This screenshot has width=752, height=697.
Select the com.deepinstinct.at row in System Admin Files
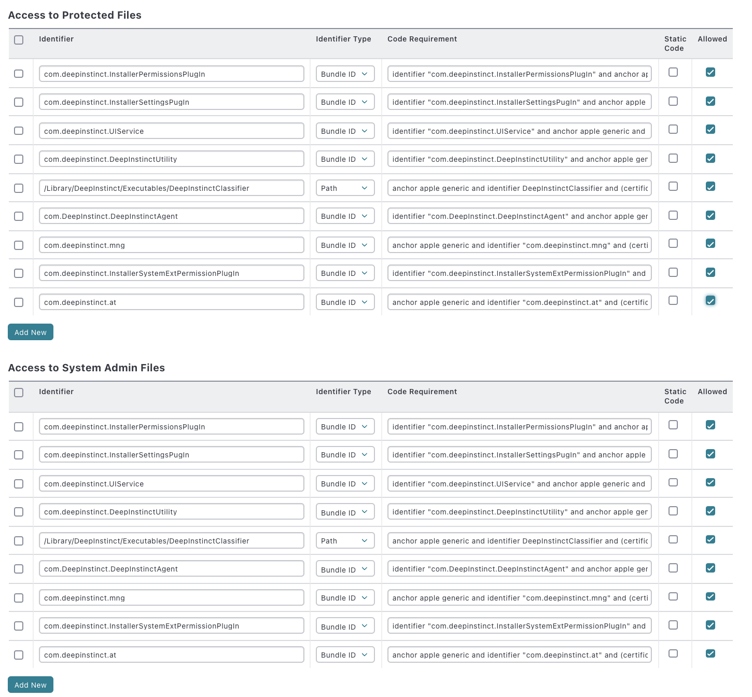pos(19,655)
